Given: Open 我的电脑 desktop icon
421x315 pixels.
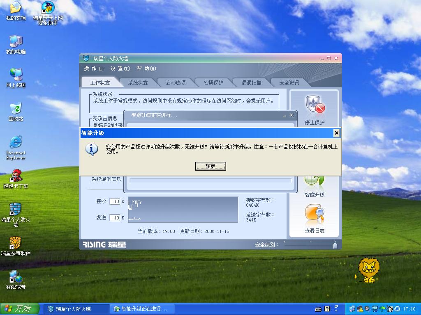Looking at the screenshot, I should pyautogui.click(x=16, y=44).
